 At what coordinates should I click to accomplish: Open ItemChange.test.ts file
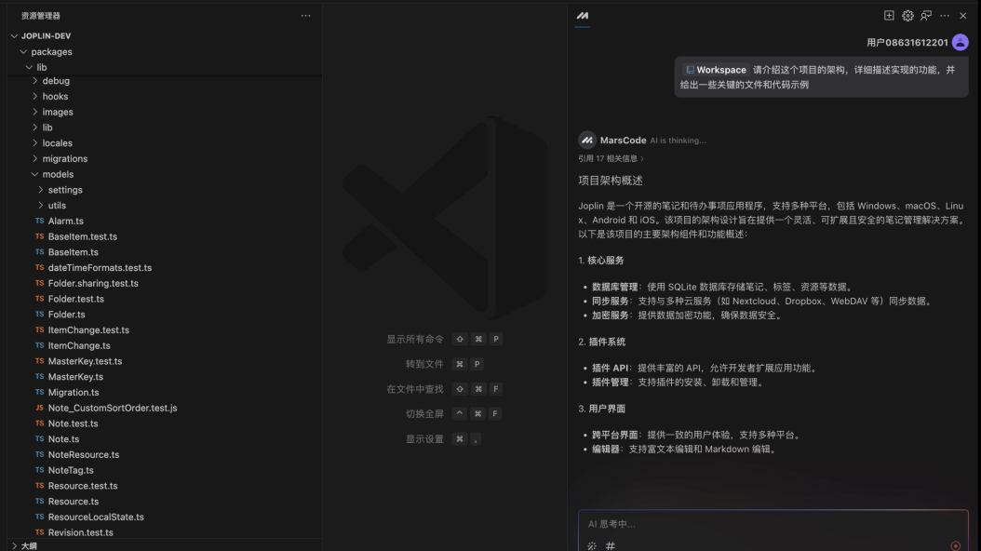[88, 330]
